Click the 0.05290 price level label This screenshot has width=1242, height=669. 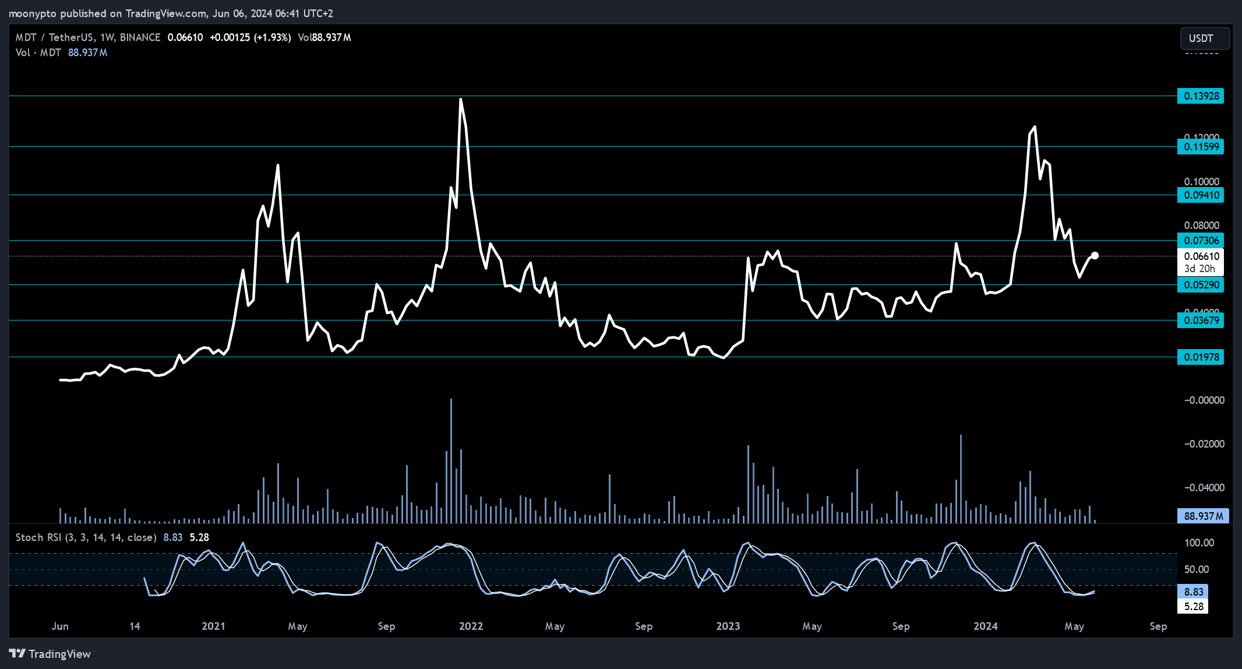click(1201, 285)
